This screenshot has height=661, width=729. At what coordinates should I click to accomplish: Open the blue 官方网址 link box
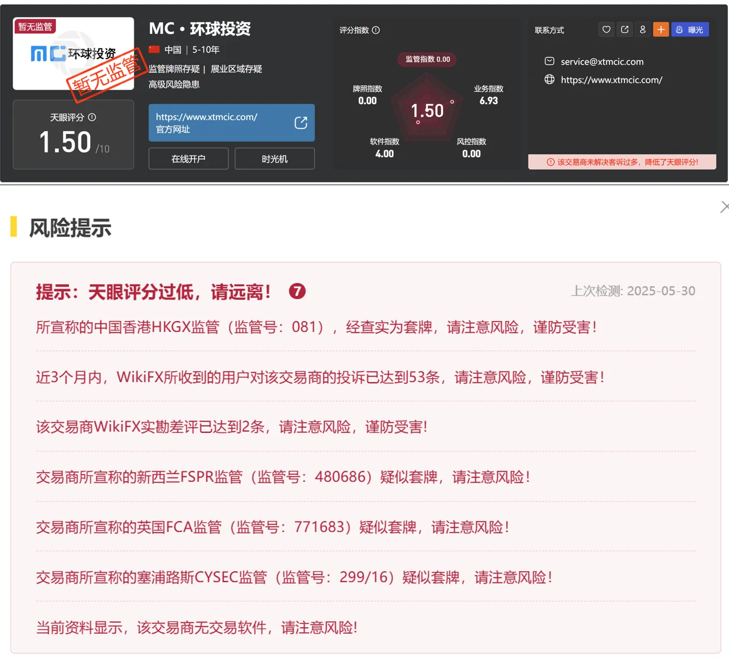[232, 123]
